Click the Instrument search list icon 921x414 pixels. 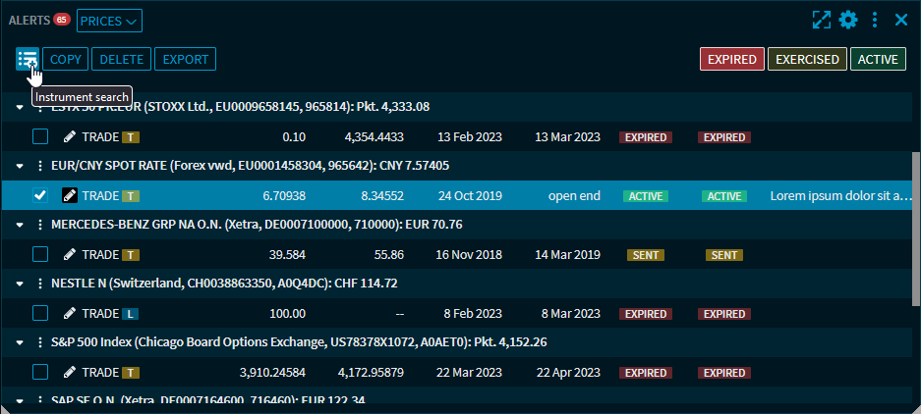(27, 59)
